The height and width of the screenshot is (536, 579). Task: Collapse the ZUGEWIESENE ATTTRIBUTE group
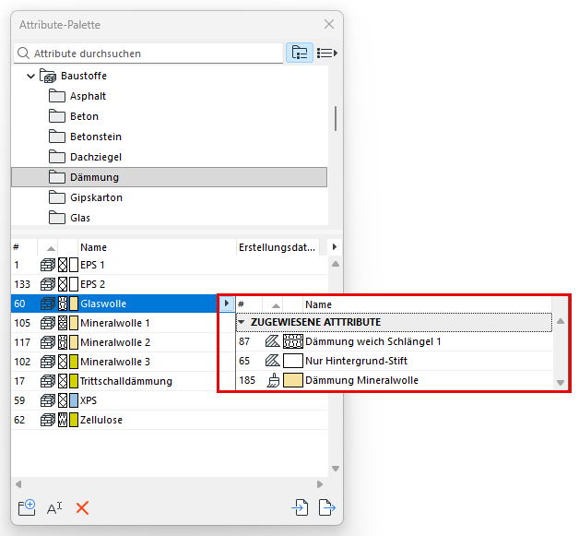pos(242,322)
